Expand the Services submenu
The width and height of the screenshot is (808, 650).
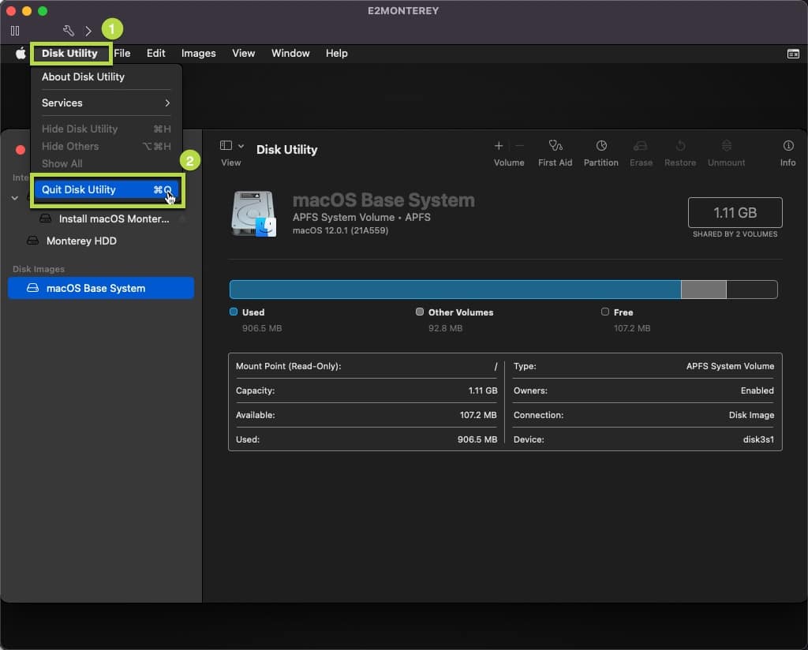(107, 103)
